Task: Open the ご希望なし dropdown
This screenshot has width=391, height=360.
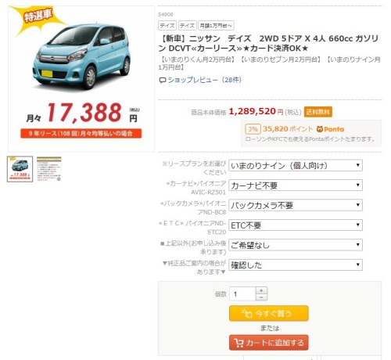Action: coord(296,245)
